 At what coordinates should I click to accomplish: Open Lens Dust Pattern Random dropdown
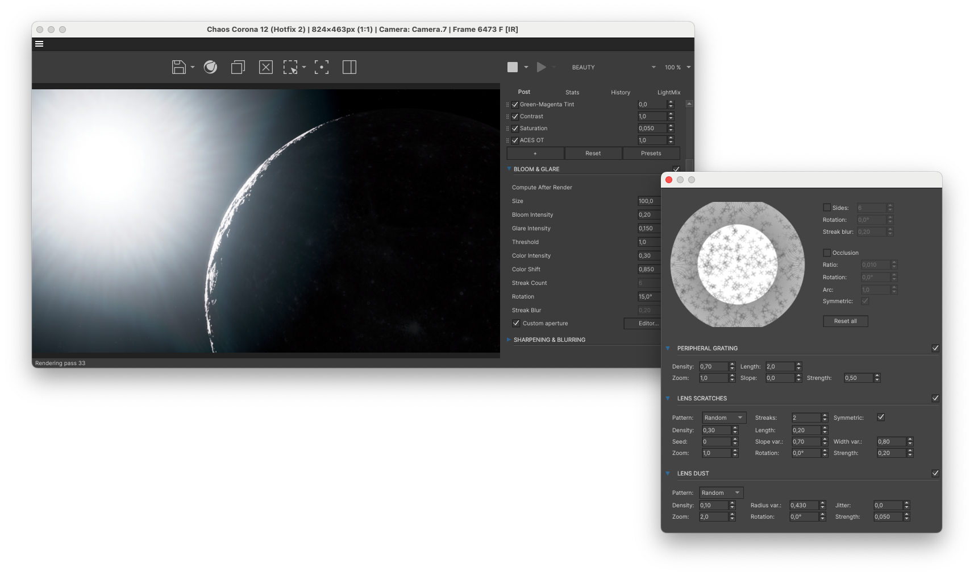[x=721, y=493]
